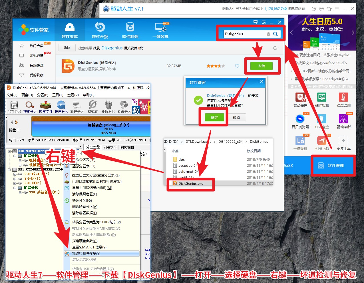Viewport: 364px width, 283px height.
Task: Open 硬件检测 in the Driver Talent panel
Action: click(322, 99)
